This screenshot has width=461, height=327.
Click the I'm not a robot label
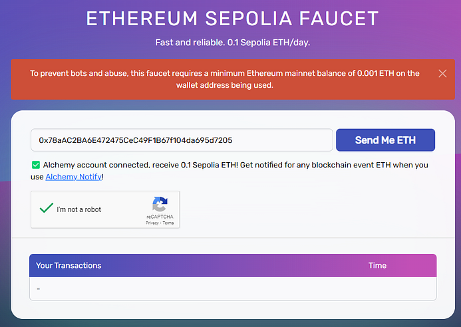(x=78, y=209)
